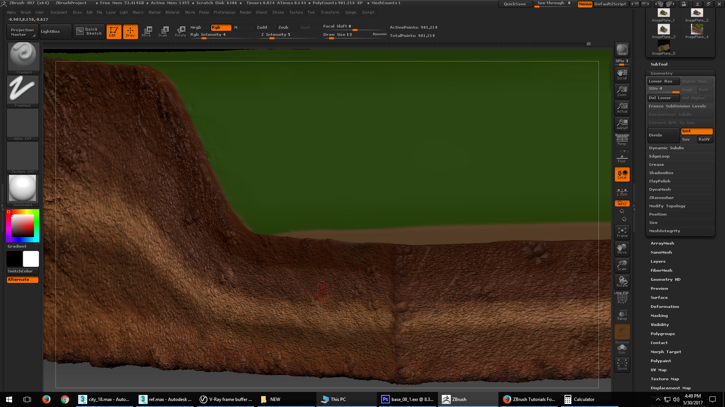Viewport: 725px width, 407px height.
Task: Toggle Persp perspective view
Action: (x=622, y=140)
